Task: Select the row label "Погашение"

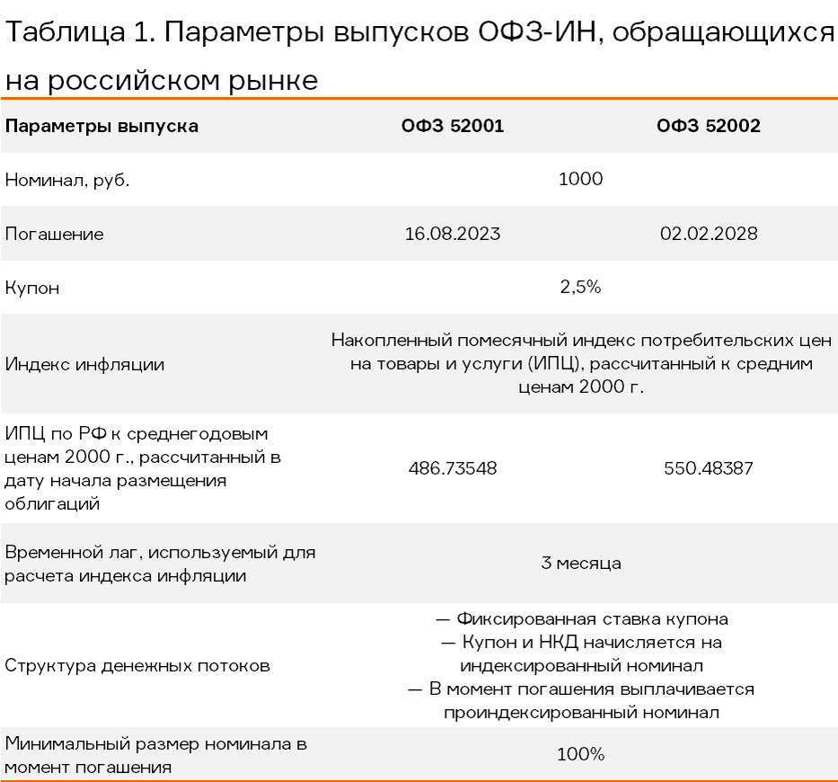Action: 45,234
